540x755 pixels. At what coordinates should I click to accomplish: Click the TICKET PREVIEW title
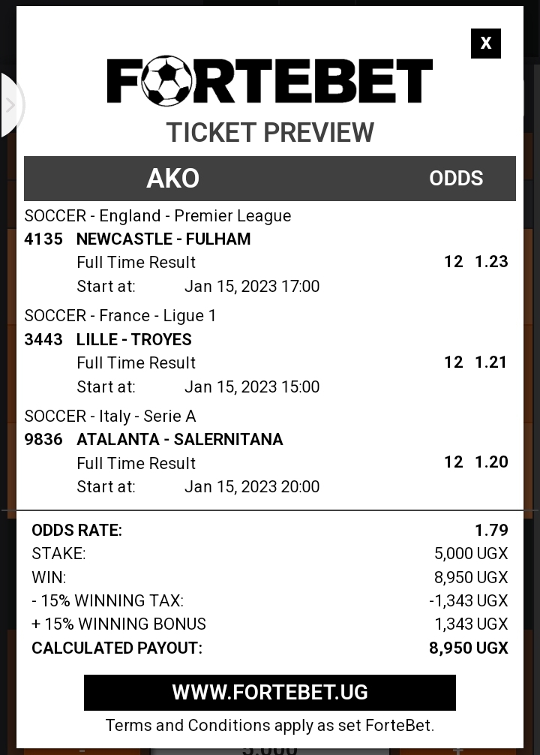pyautogui.click(x=269, y=132)
